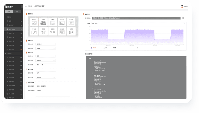The height and width of the screenshot is (113, 199).
Task: Select the status chart style showing 2 9
Action: [71, 31]
